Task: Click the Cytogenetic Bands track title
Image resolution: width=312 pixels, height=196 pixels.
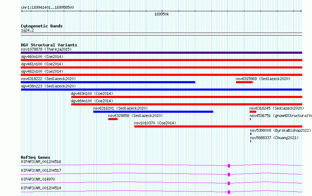Action: pyautogui.click(x=42, y=26)
